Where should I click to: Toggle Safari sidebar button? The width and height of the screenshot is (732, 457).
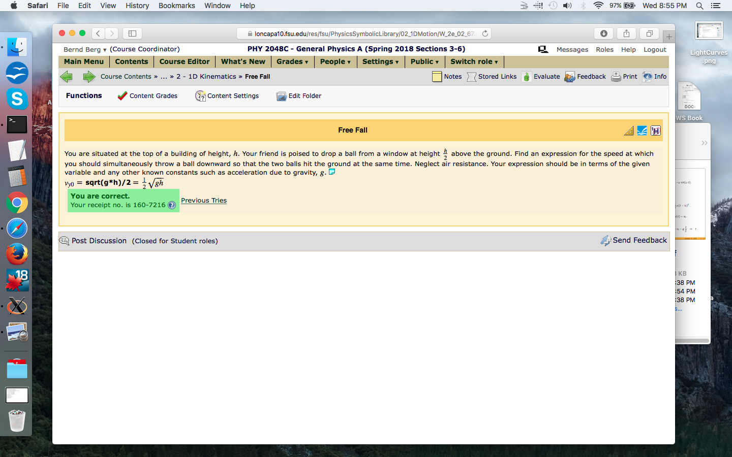(x=132, y=34)
